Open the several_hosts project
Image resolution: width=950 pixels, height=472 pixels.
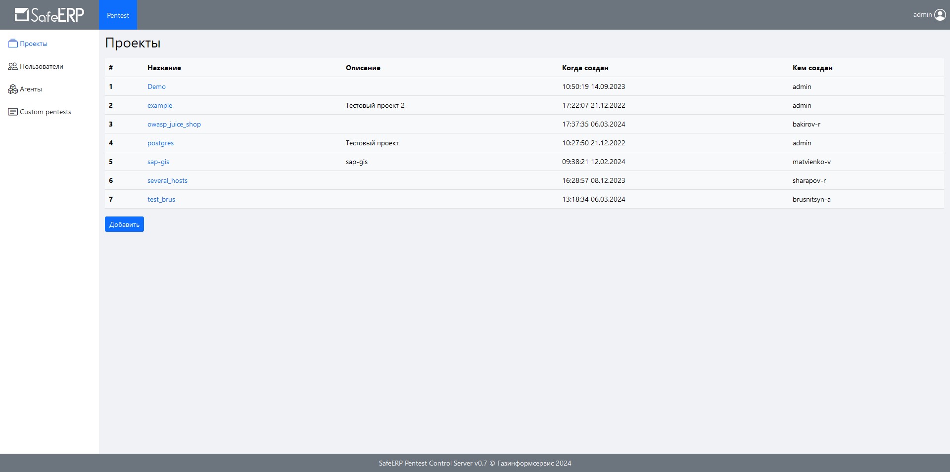[x=167, y=180]
